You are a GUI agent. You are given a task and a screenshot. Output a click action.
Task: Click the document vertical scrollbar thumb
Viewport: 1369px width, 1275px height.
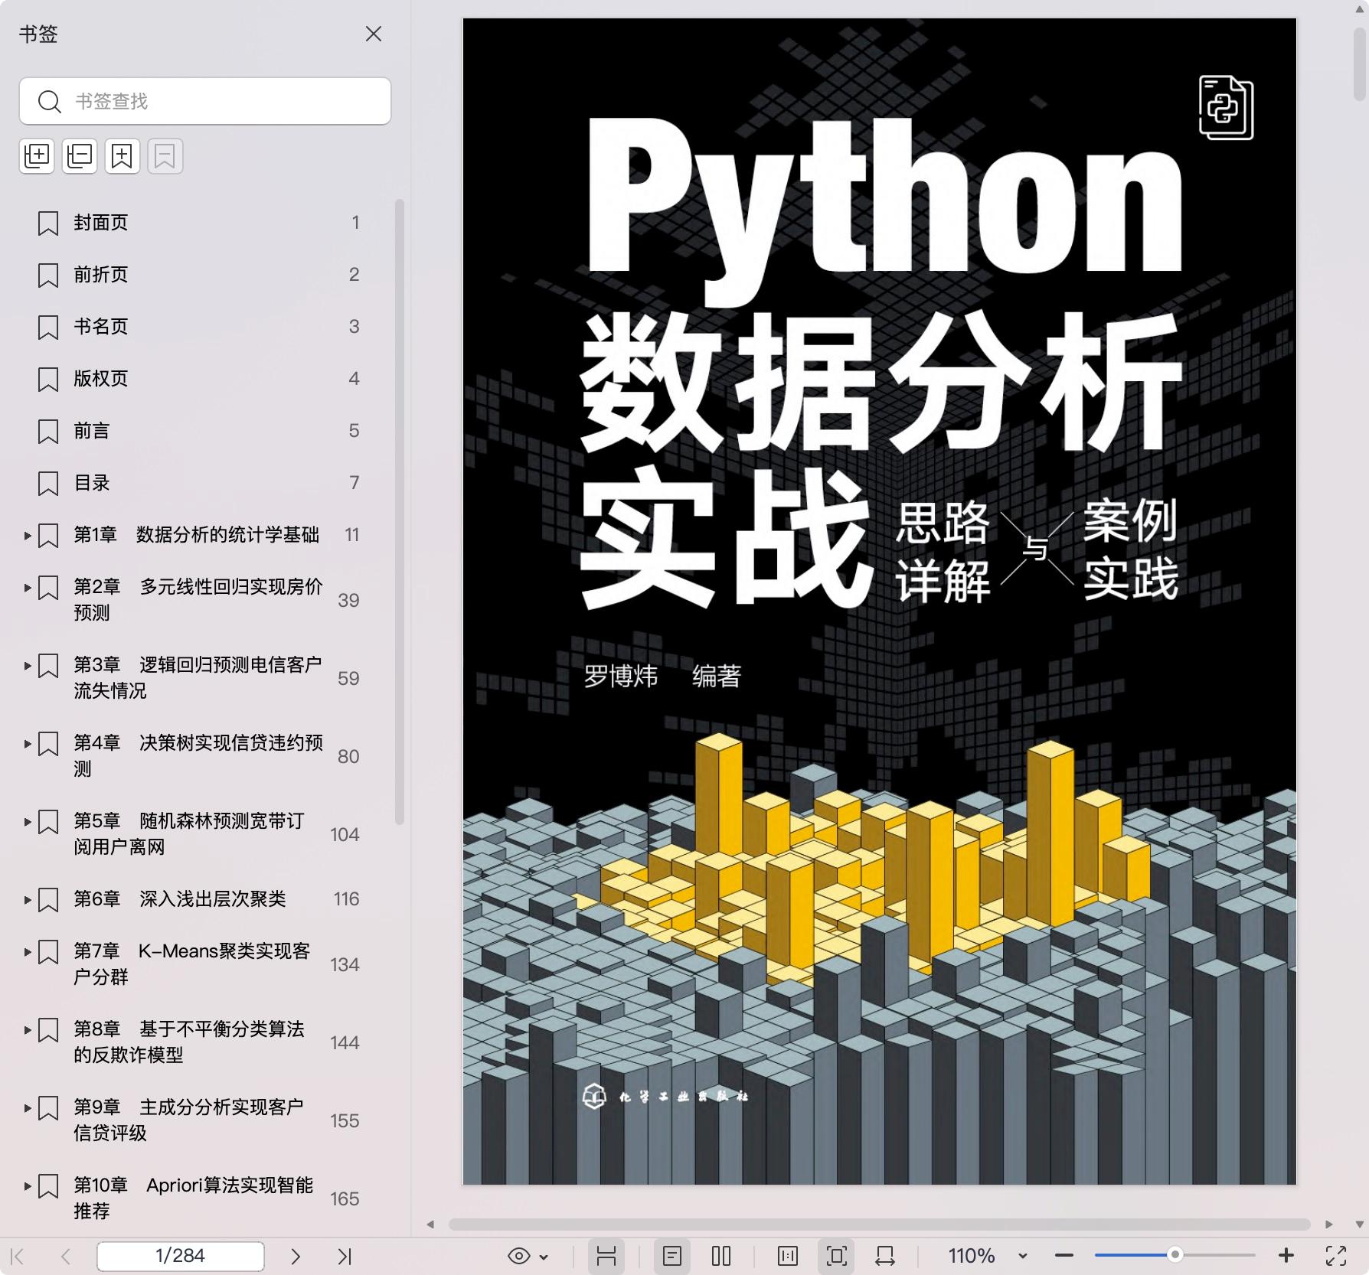[1359, 64]
